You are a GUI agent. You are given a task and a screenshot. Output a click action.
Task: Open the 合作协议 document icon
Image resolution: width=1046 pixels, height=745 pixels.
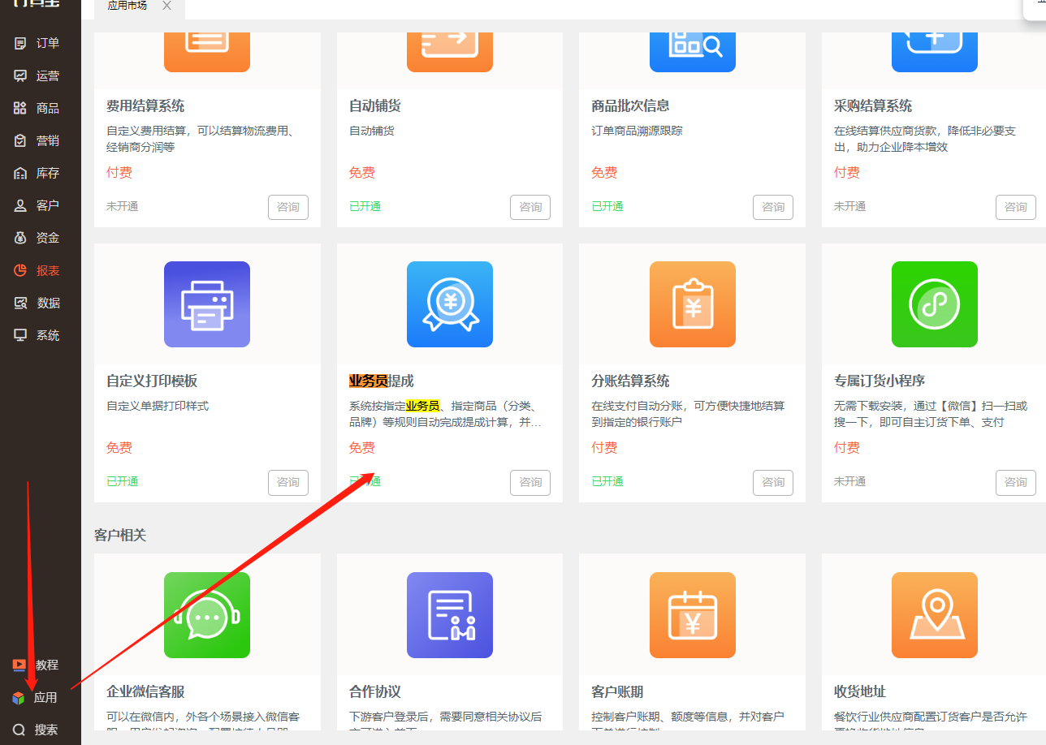click(x=450, y=615)
